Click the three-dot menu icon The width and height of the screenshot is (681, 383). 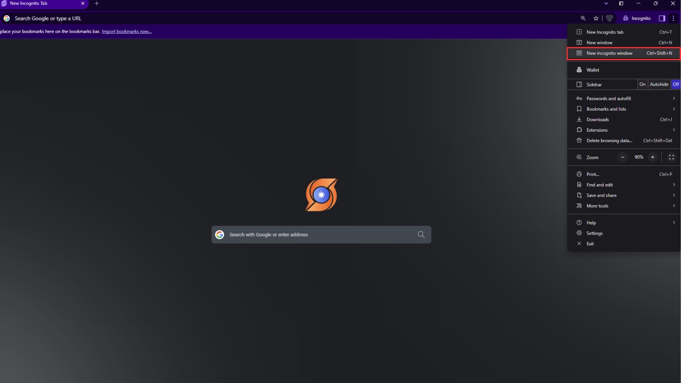click(x=673, y=18)
